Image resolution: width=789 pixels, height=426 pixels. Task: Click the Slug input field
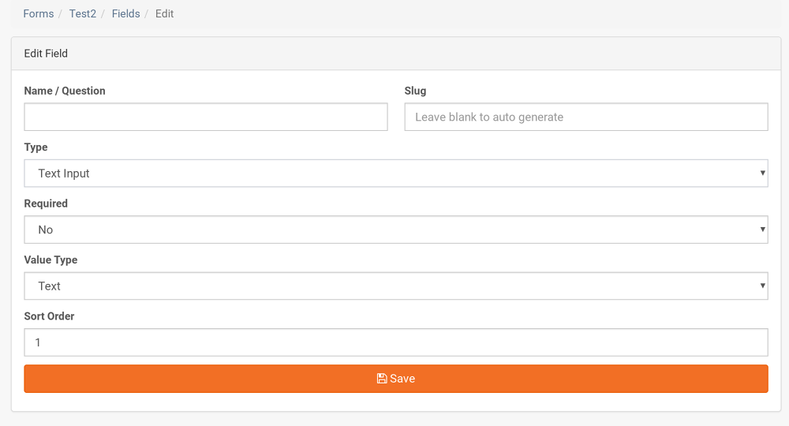pos(586,117)
